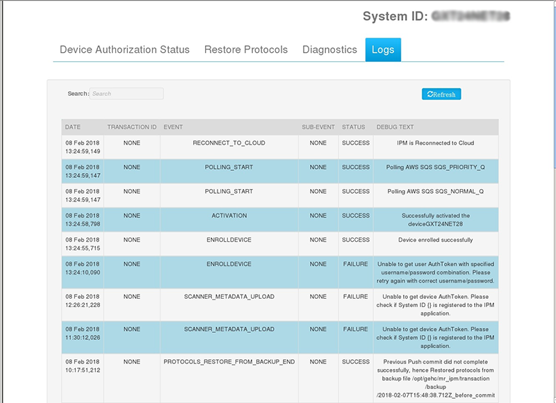556x403 pixels.
Task: Sort by the STATUS column header
Action: [354, 127]
